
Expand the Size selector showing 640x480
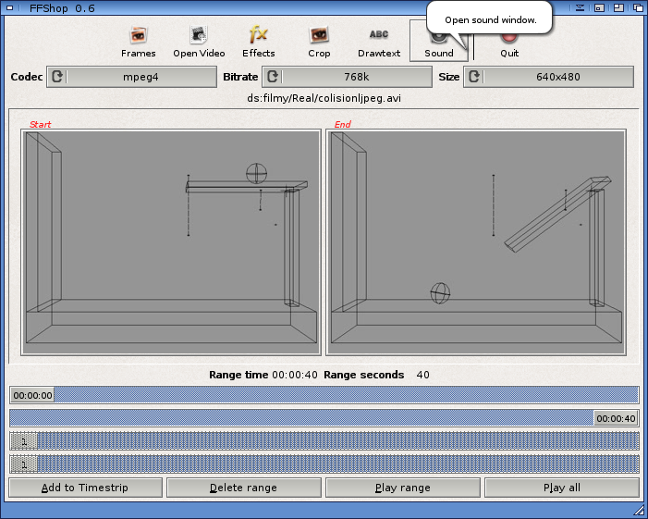tap(548, 77)
